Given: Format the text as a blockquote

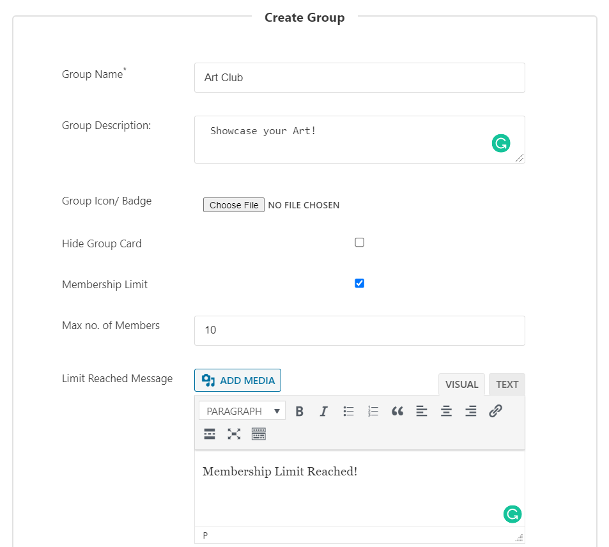Looking at the screenshot, I should click(397, 411).
